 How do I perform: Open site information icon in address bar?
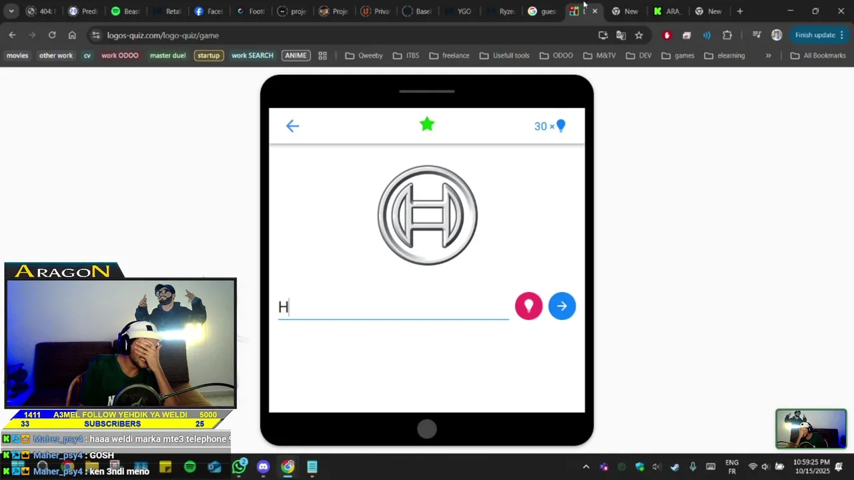[x=95, y=35]
